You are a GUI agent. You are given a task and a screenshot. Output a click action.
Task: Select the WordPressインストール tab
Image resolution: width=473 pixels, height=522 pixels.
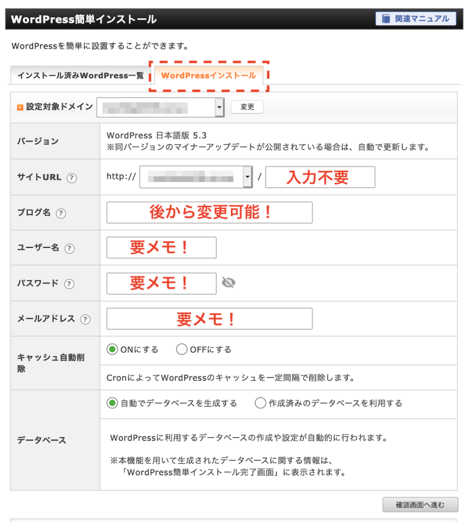coord(208,75)
